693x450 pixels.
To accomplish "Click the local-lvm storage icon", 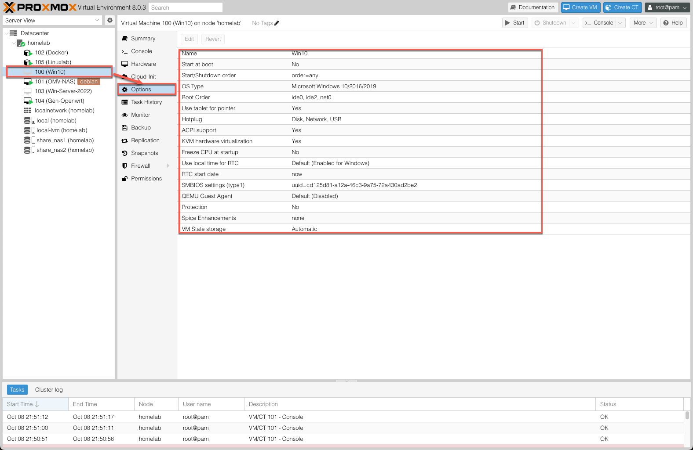I will click(x=29, y=130).
